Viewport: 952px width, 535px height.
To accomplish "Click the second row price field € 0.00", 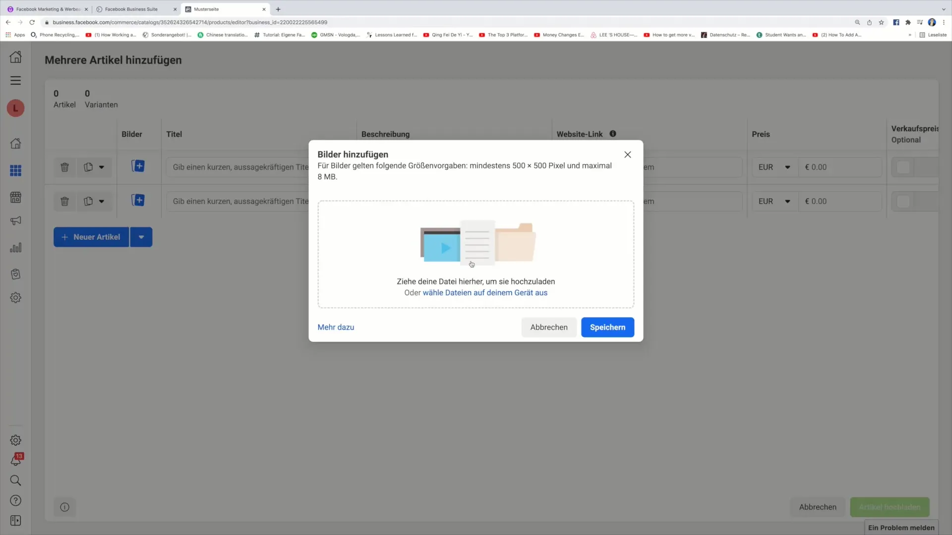I will point(840,201).
